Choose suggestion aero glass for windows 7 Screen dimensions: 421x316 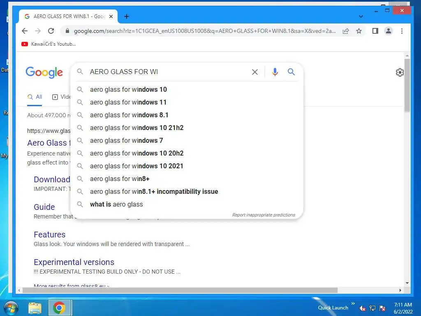(187, 141)
